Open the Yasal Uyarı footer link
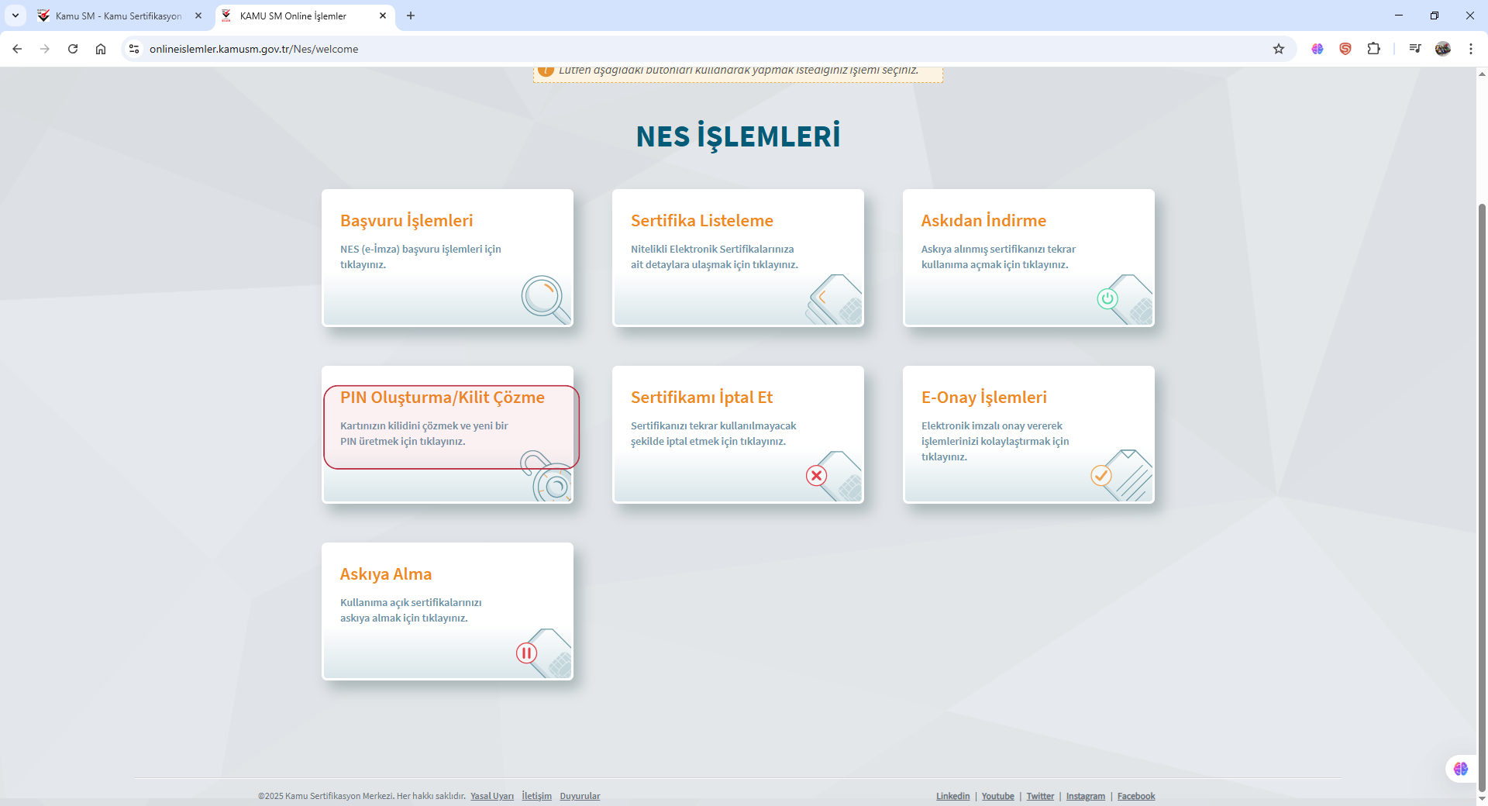1488x806 pixels. point(491,796)
